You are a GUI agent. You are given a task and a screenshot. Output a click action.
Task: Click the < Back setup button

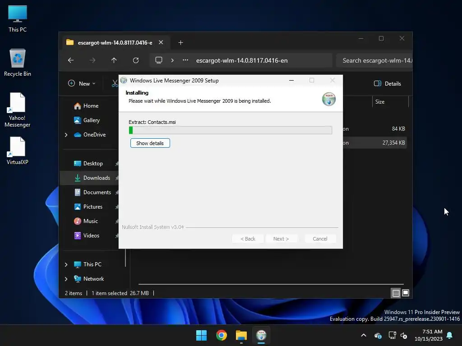click(x=248, y=239)
